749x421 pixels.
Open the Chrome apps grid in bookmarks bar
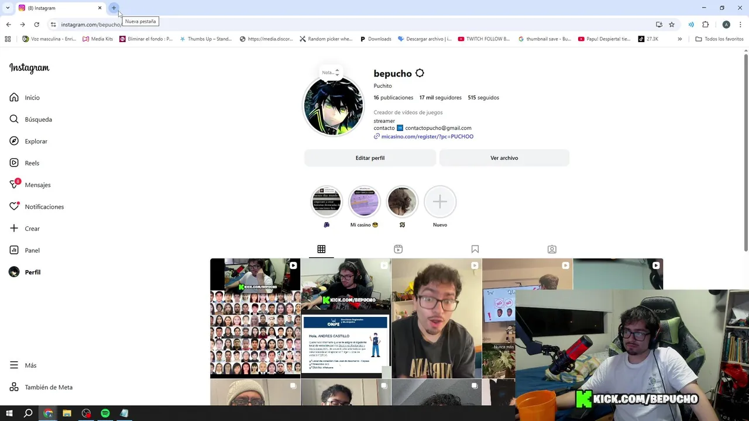8,39
